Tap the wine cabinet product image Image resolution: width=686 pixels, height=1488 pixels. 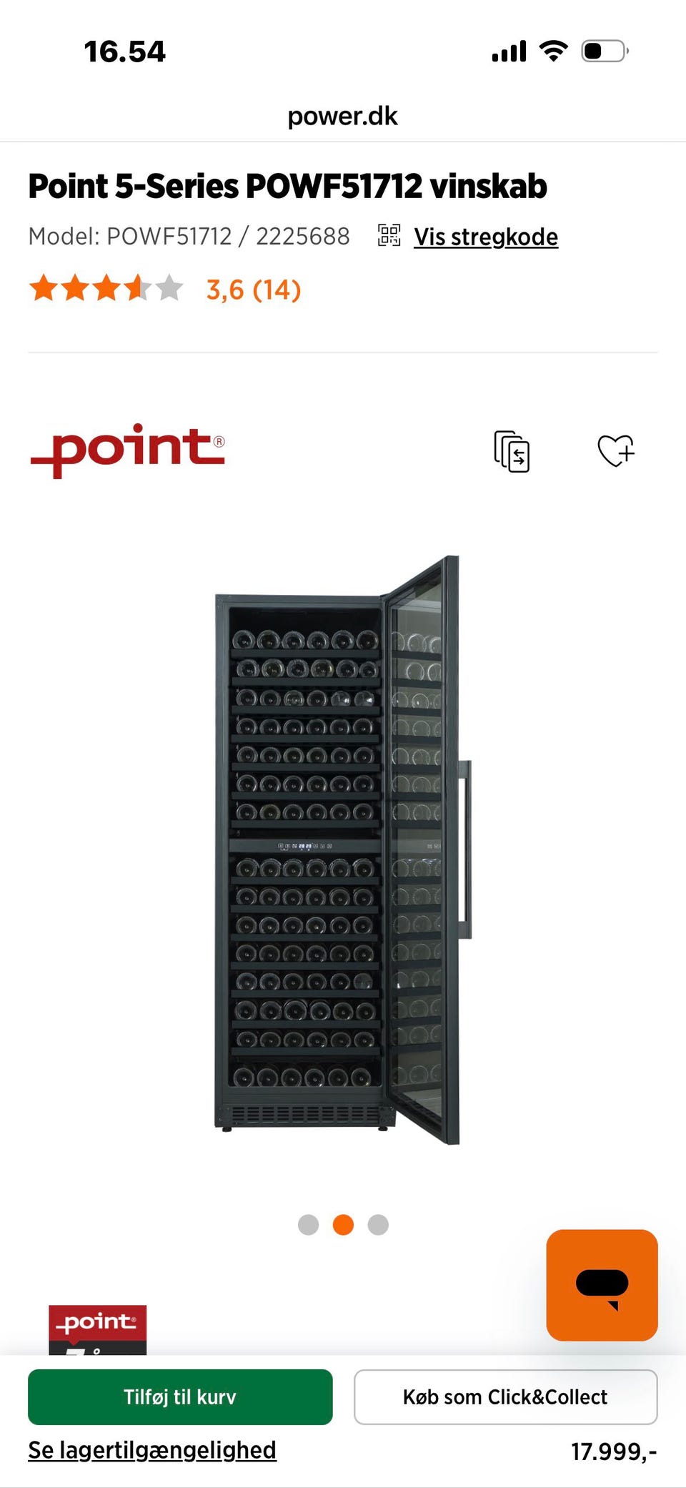[343, 850]
